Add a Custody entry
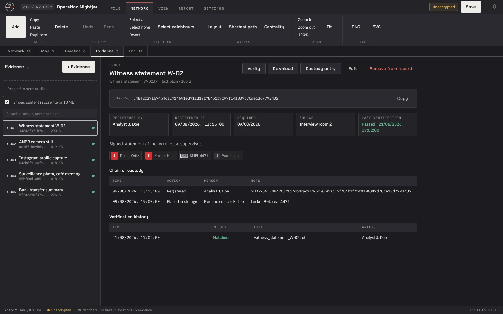The image size is (503, 314). pos(321,69)
